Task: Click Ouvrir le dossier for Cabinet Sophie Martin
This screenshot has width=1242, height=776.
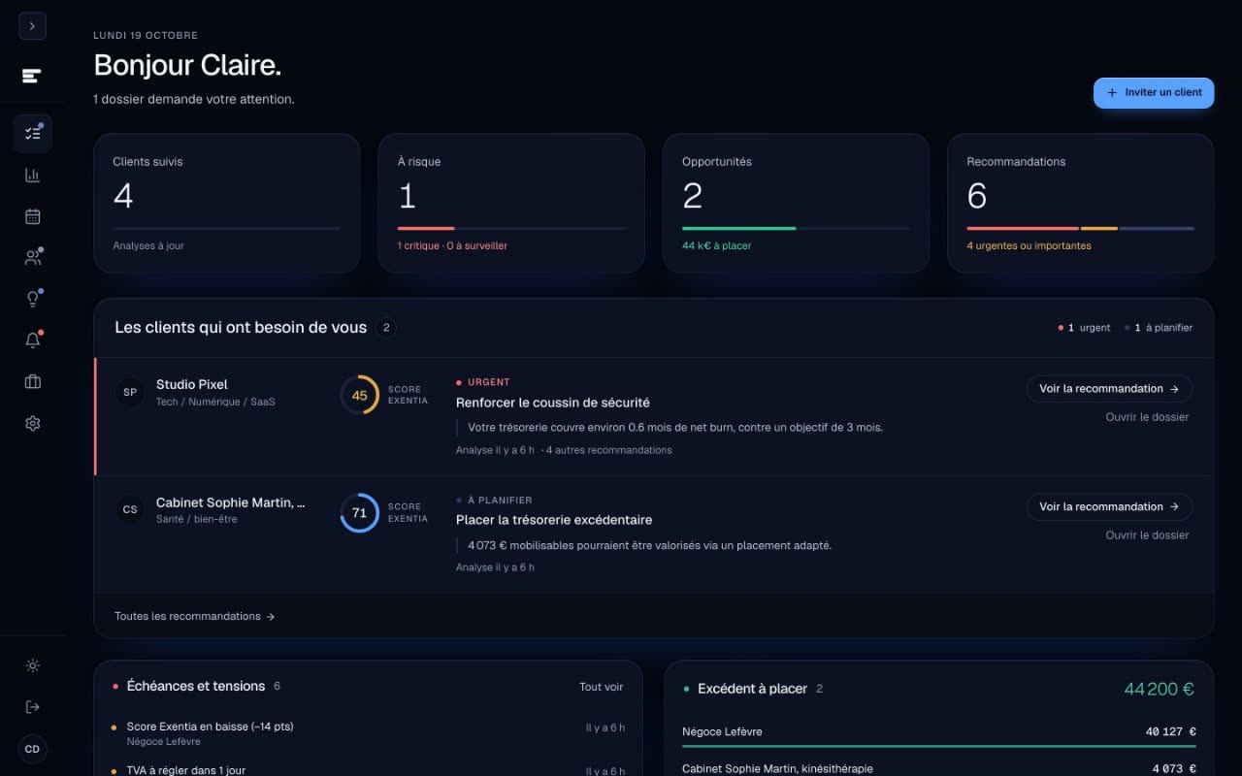Action: pos(1147,535)
